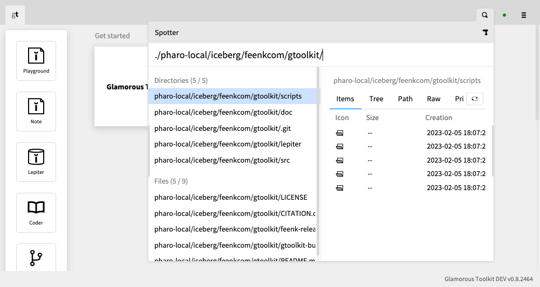The image size is (540, 287).
Task: Click the folder icon in the fourth preview row
Action: point(339,174)
